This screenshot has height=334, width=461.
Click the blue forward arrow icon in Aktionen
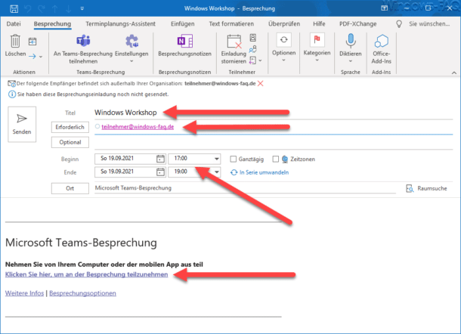pyautogui.click(x=32, y=56)
